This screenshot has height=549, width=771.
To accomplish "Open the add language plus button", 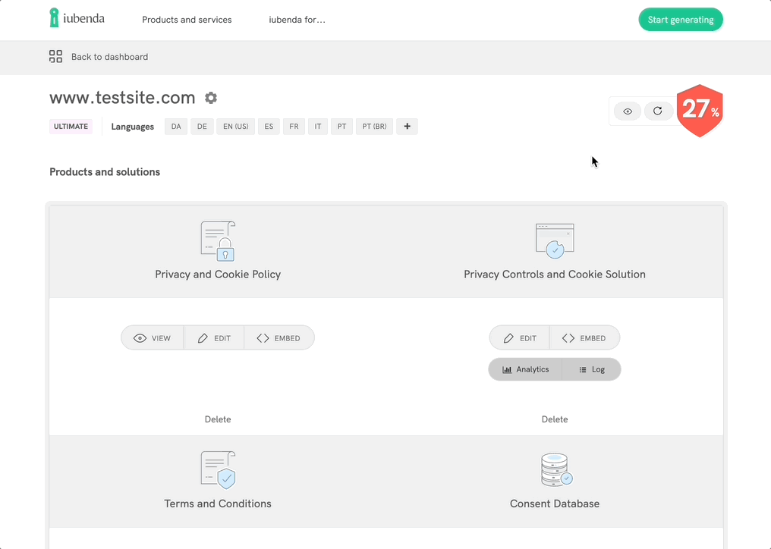I will pyautogui.click(x=407, y=126).
